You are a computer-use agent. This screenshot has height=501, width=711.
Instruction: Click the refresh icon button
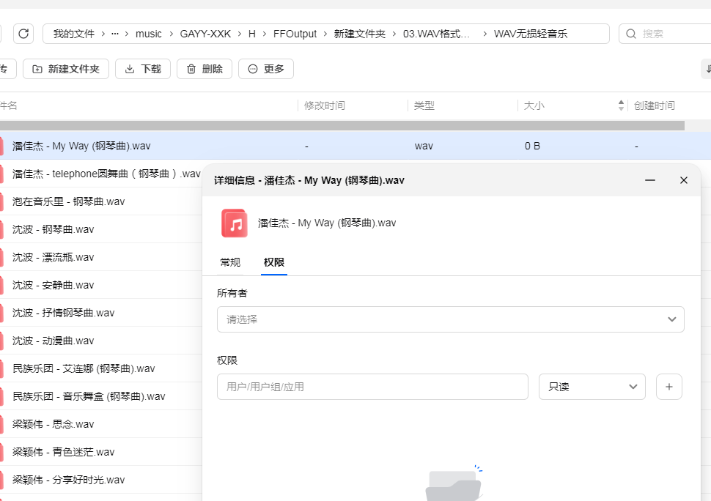(23, 34)
